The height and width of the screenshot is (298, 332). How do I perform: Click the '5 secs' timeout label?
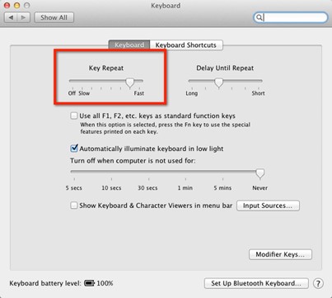[73, 188]
